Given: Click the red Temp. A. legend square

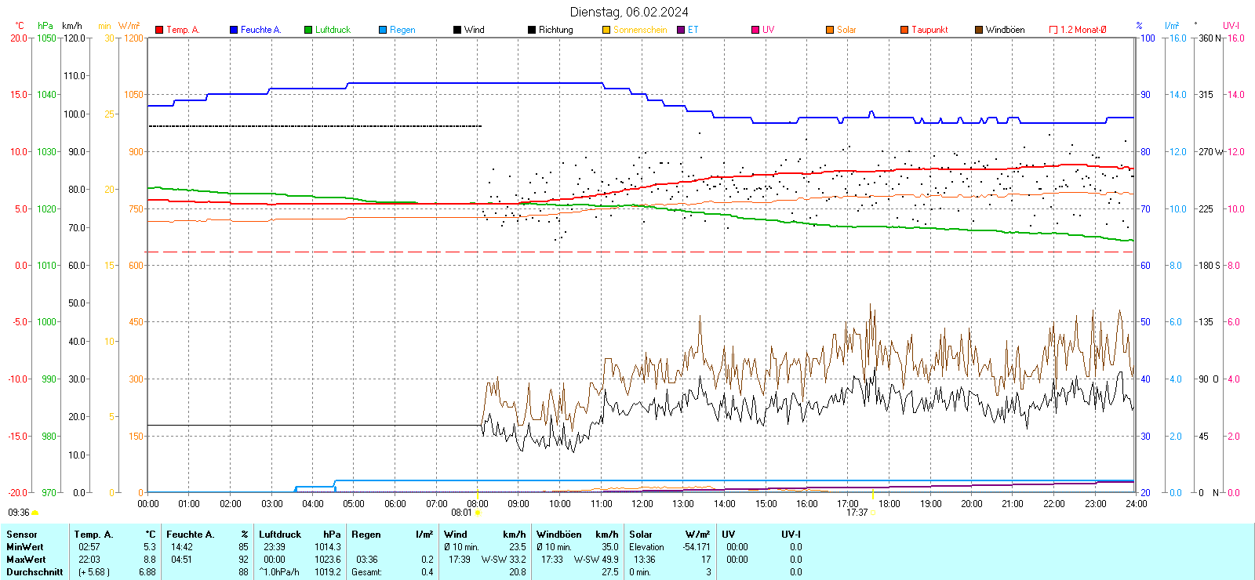Looking at the screenshot, I should (x=159, y=30).
